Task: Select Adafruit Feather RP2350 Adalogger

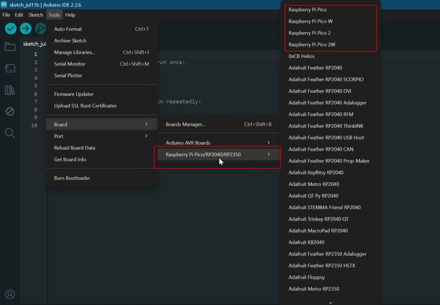Action: pyautogui.click(x=330, y=254)
